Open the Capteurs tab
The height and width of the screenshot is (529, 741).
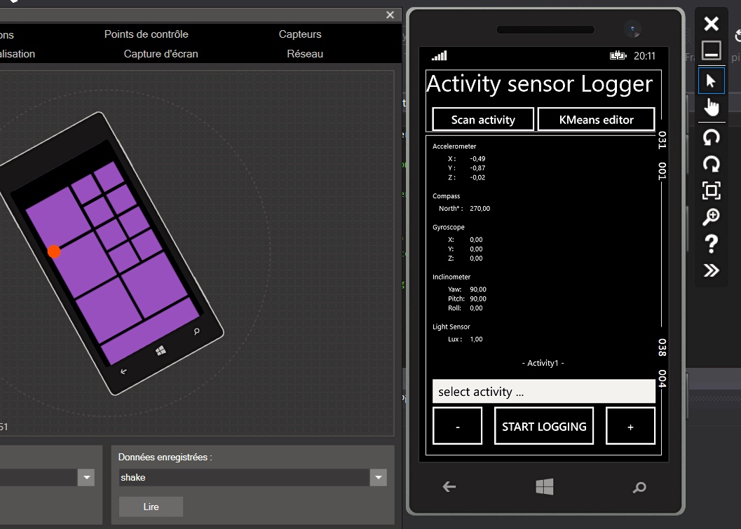[x=300, y=34]
